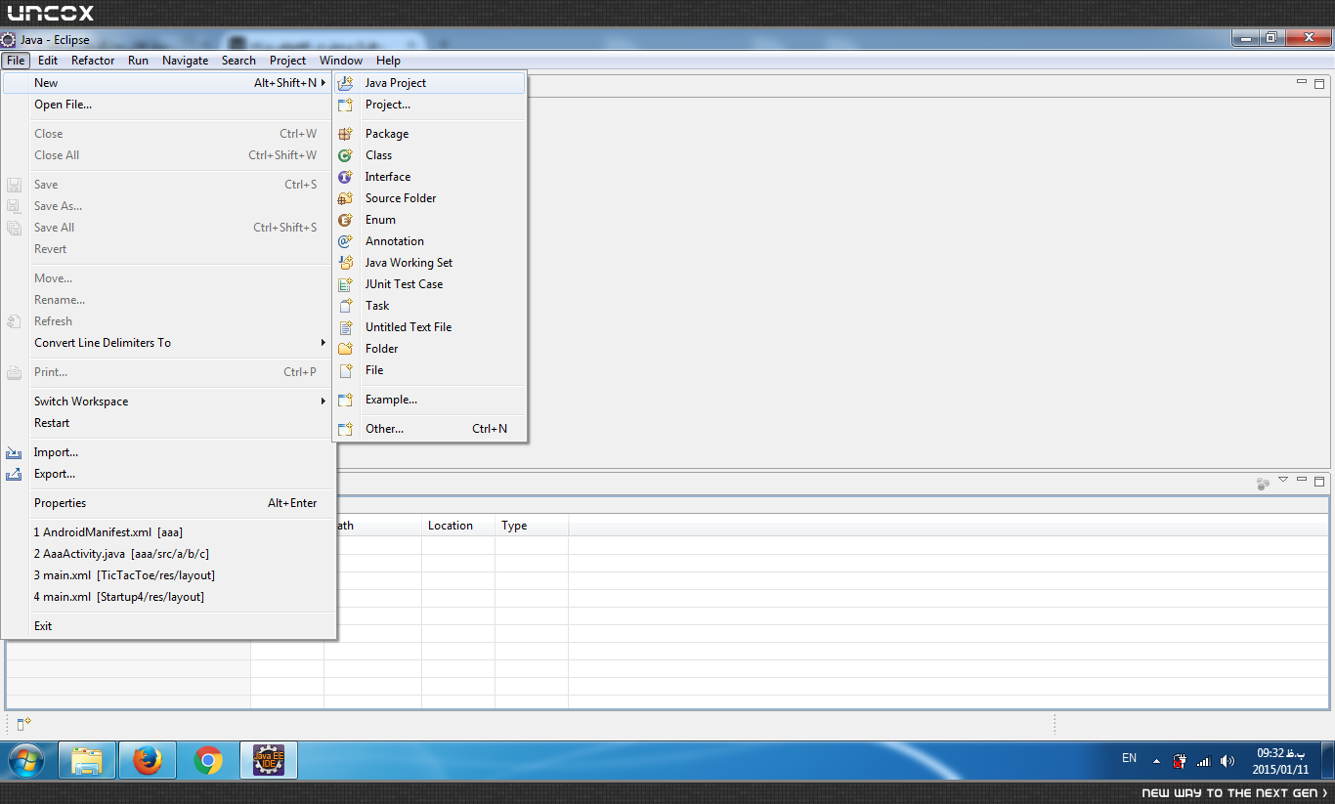Click the EN language indicator
The width and height of the screenshot is (1335, 804).
point(1129,758)
